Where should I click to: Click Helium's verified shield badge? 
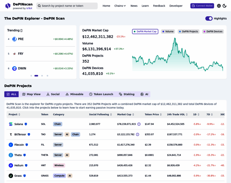click(26, 165)
